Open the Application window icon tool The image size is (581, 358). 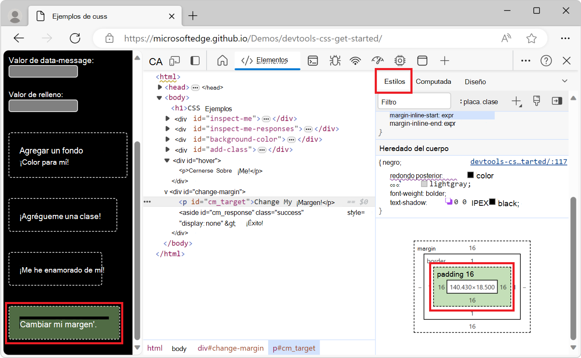click(x=422, y=61)
